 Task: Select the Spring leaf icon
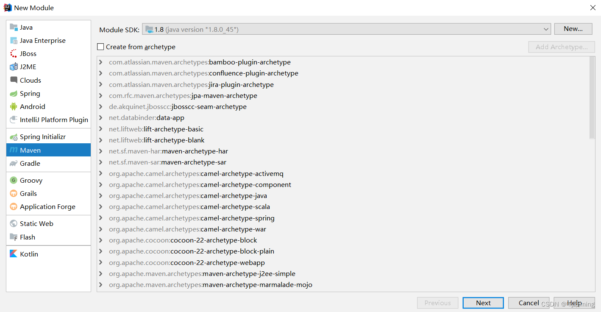pyautogui.click(x=14, y=94)
